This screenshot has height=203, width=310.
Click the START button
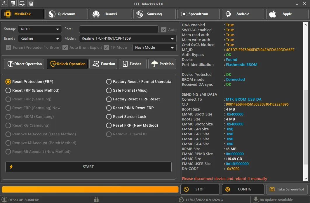pos(88,167)
